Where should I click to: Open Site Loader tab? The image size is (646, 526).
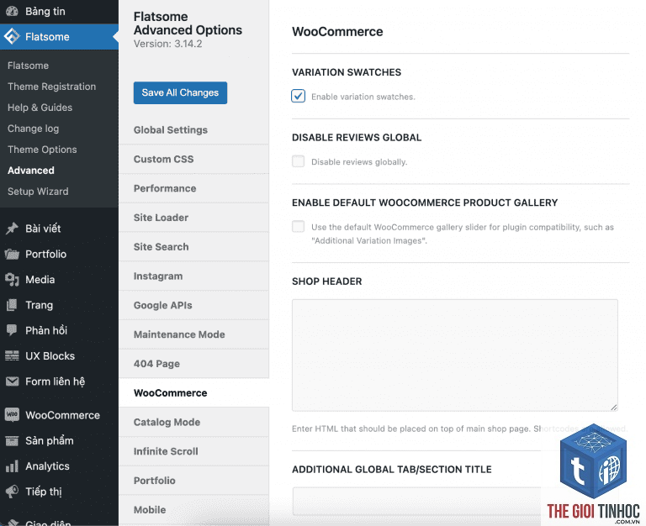(193, 218)
